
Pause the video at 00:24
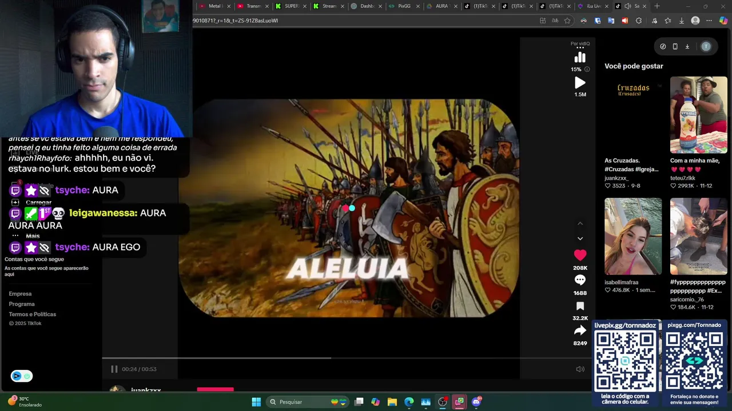pos(114,369)
